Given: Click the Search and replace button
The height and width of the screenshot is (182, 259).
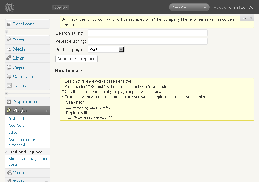Looking at the screenshot, I should point(77,59).
